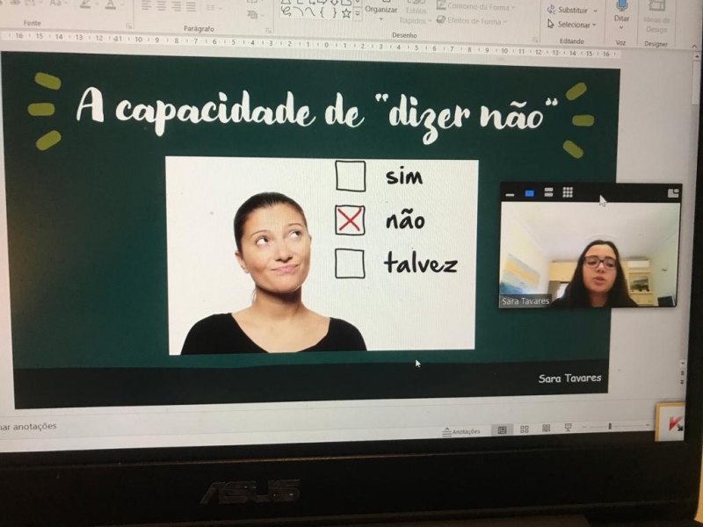
Task: Open Ideias de Design
Action: (656, 17)
